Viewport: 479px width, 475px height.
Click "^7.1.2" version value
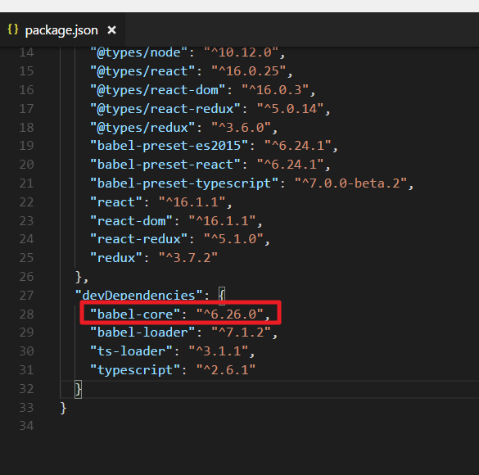[242, 332]
